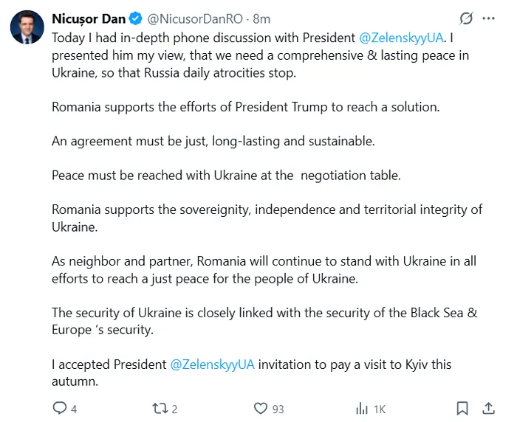Open Nicușor Dan's profile picture

coord(26,27)
